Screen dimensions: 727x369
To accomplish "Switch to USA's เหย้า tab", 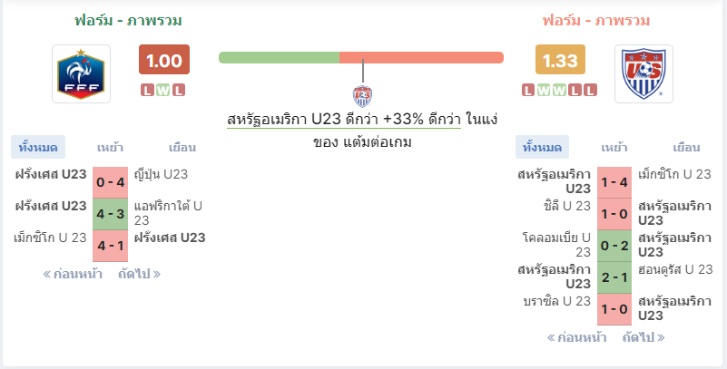I will (x=614, y=148).
